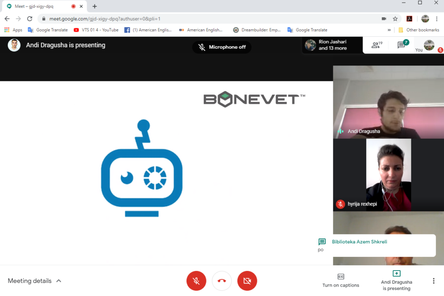Toggle camera off button
Image resolution: width=444 pixels, height=296 pixels.
pos(247,281)
